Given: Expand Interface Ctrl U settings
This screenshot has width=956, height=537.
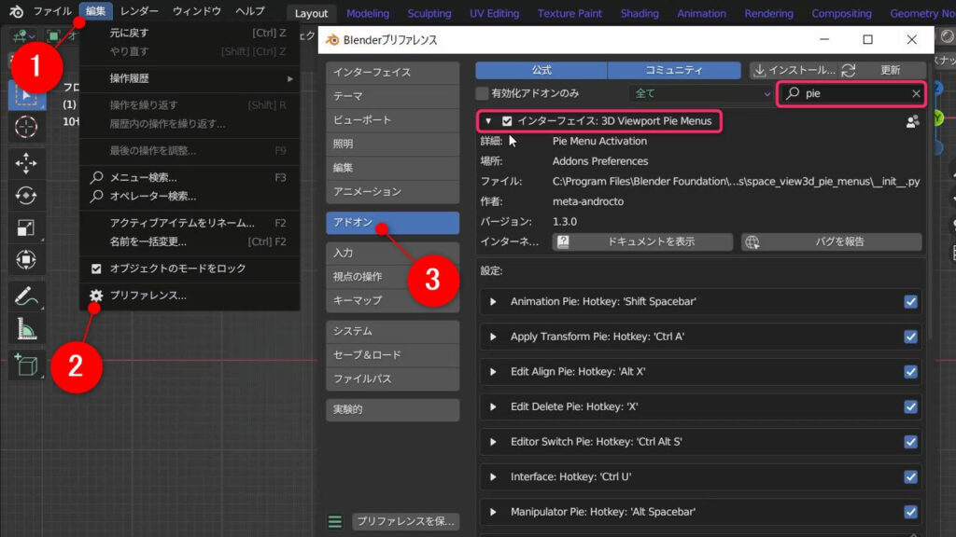Looking at the screenshot, I should pyautogui.click(x=493, y=476).
